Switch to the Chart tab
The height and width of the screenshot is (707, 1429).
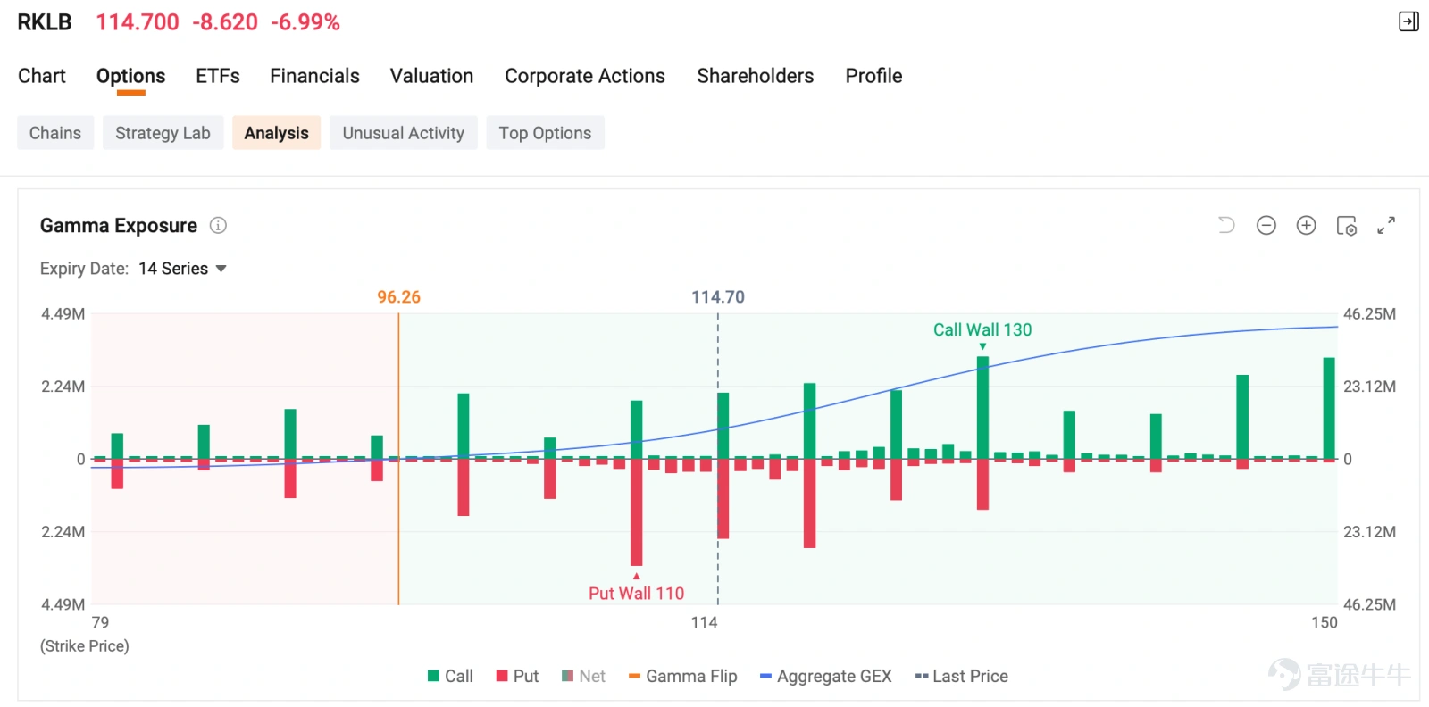[x=42, y=76]
